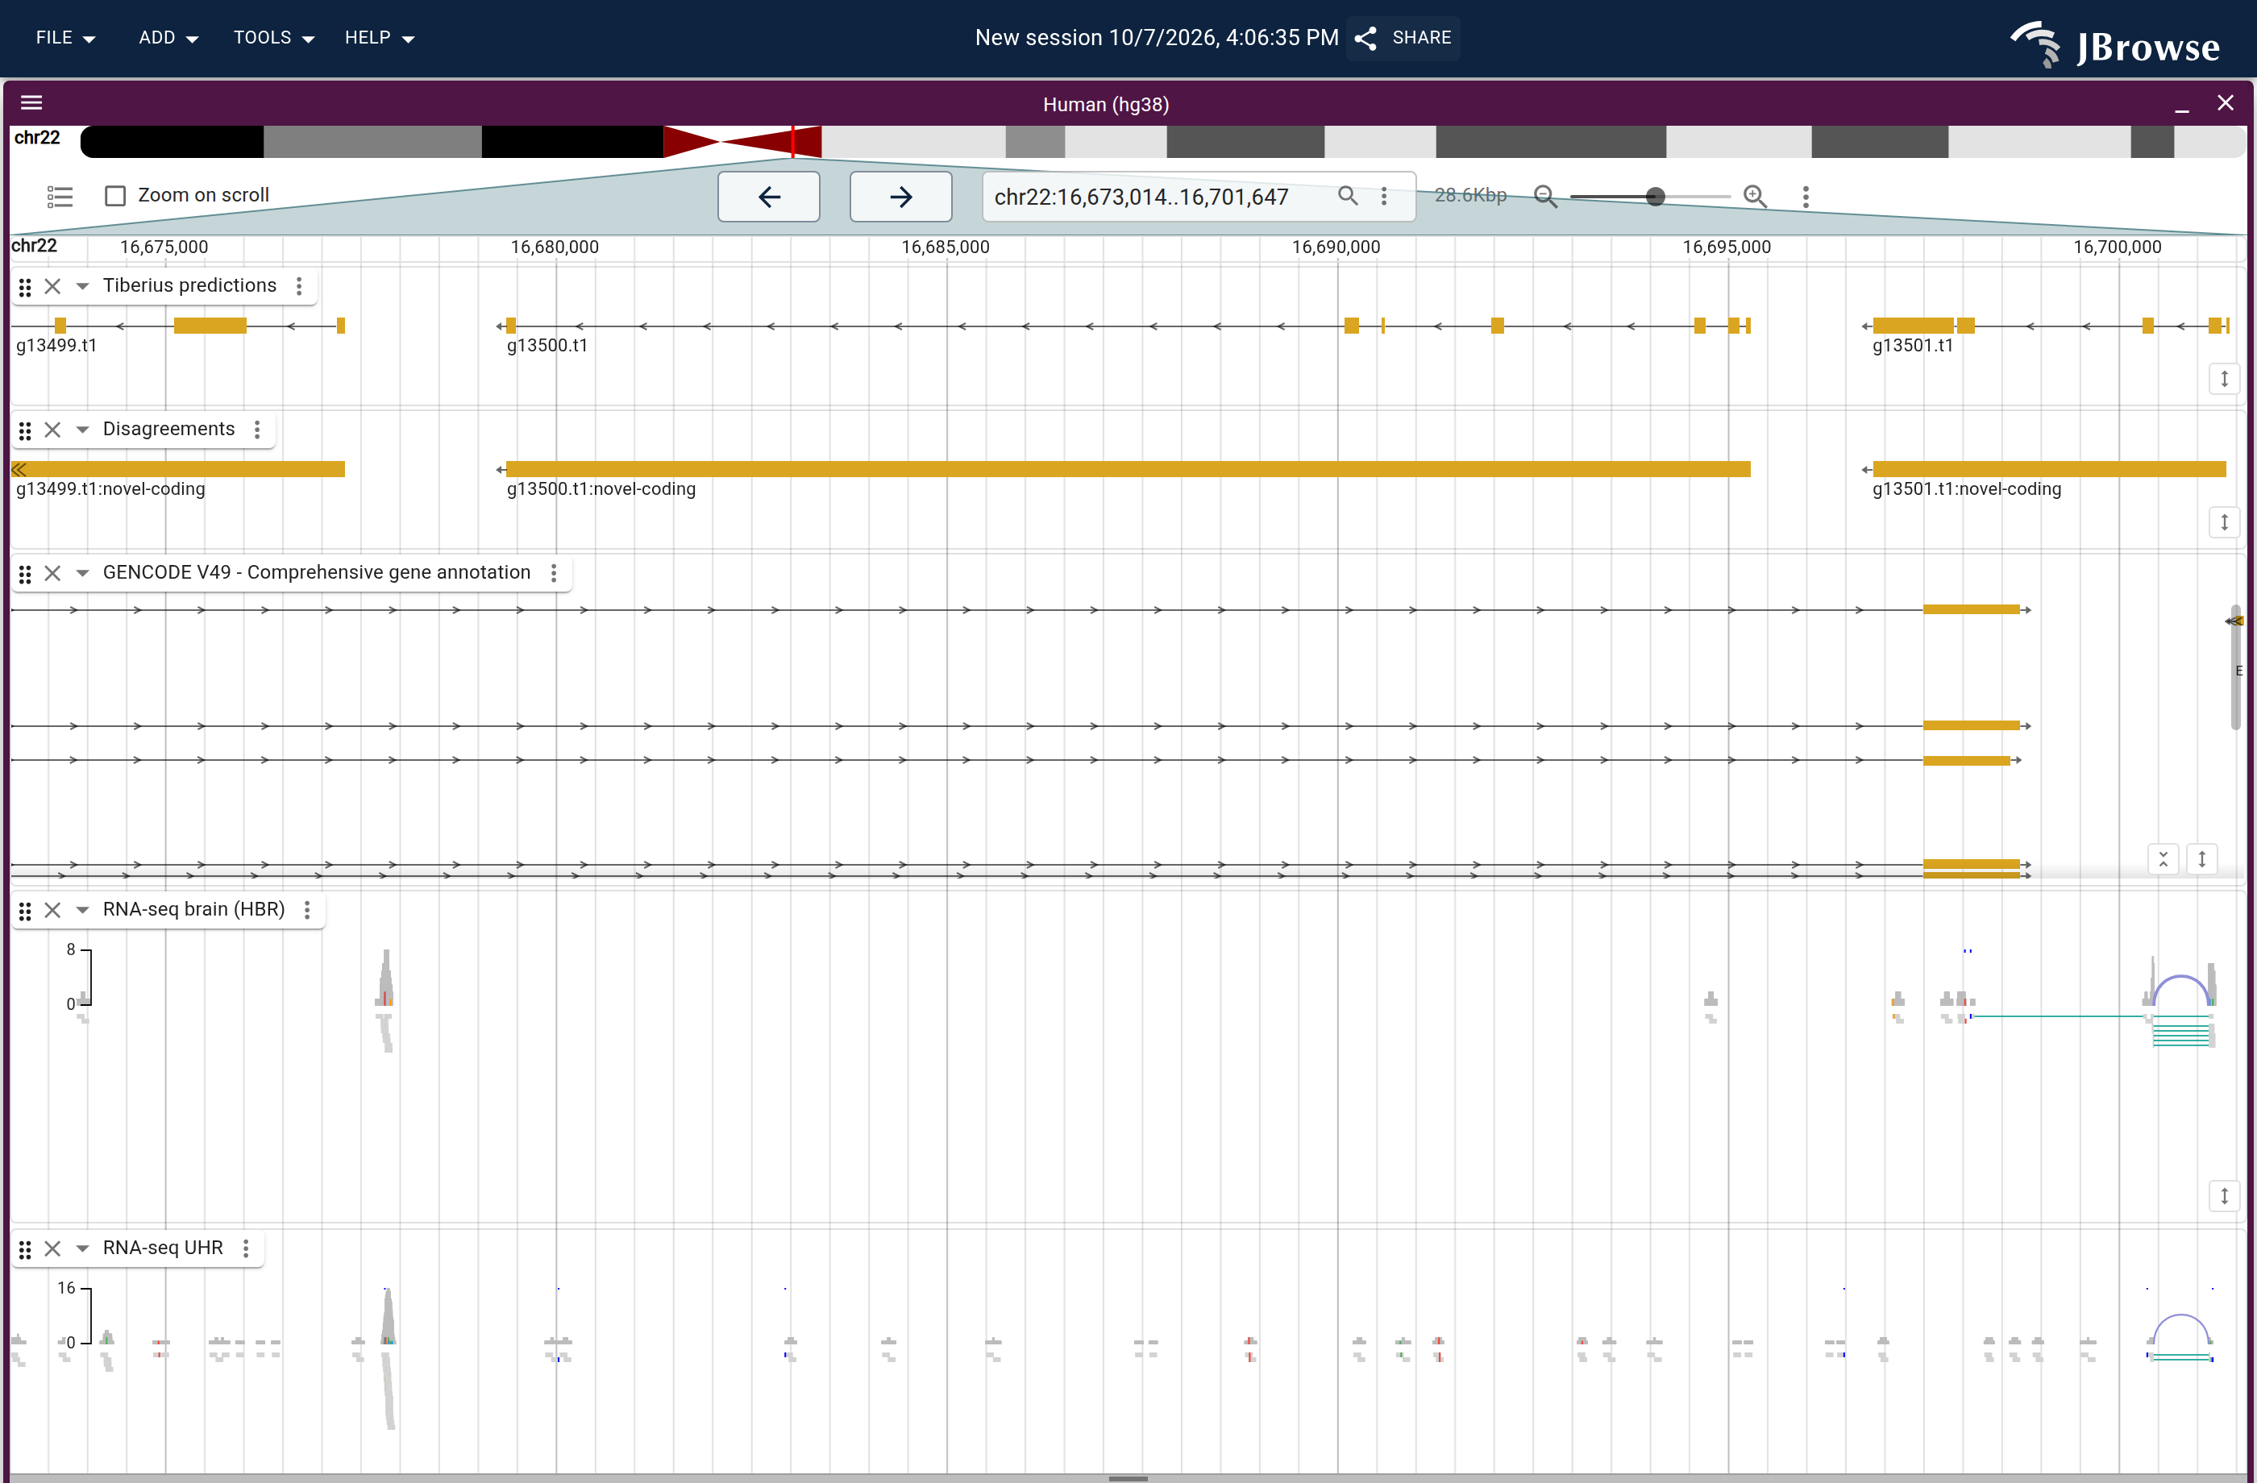Close the RNA-seq brain (HBR) track
2257x1483 pixels.
[x=53, y=909]
